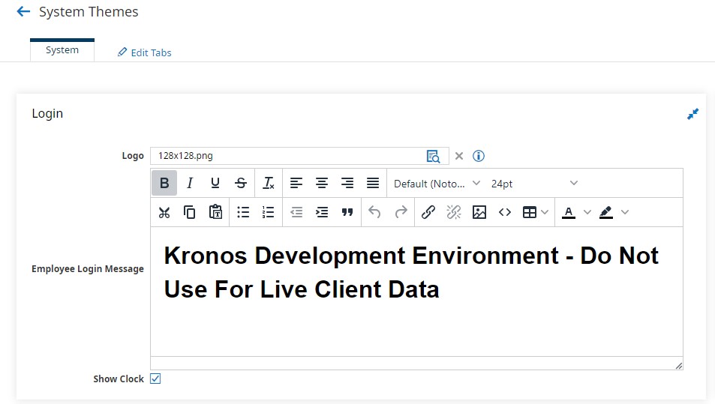Browse for logo file using lookup icon
The height and width of the screenshot is (404, 715).
point(433,156)
